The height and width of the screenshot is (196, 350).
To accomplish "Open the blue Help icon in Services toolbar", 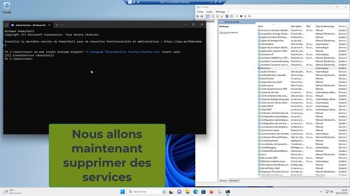I will pos(227,16).
